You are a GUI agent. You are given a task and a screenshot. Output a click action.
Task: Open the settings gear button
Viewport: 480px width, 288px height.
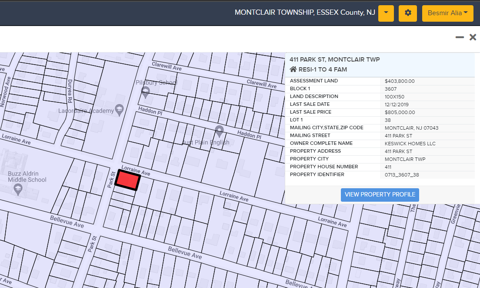(x=408, y=13)
